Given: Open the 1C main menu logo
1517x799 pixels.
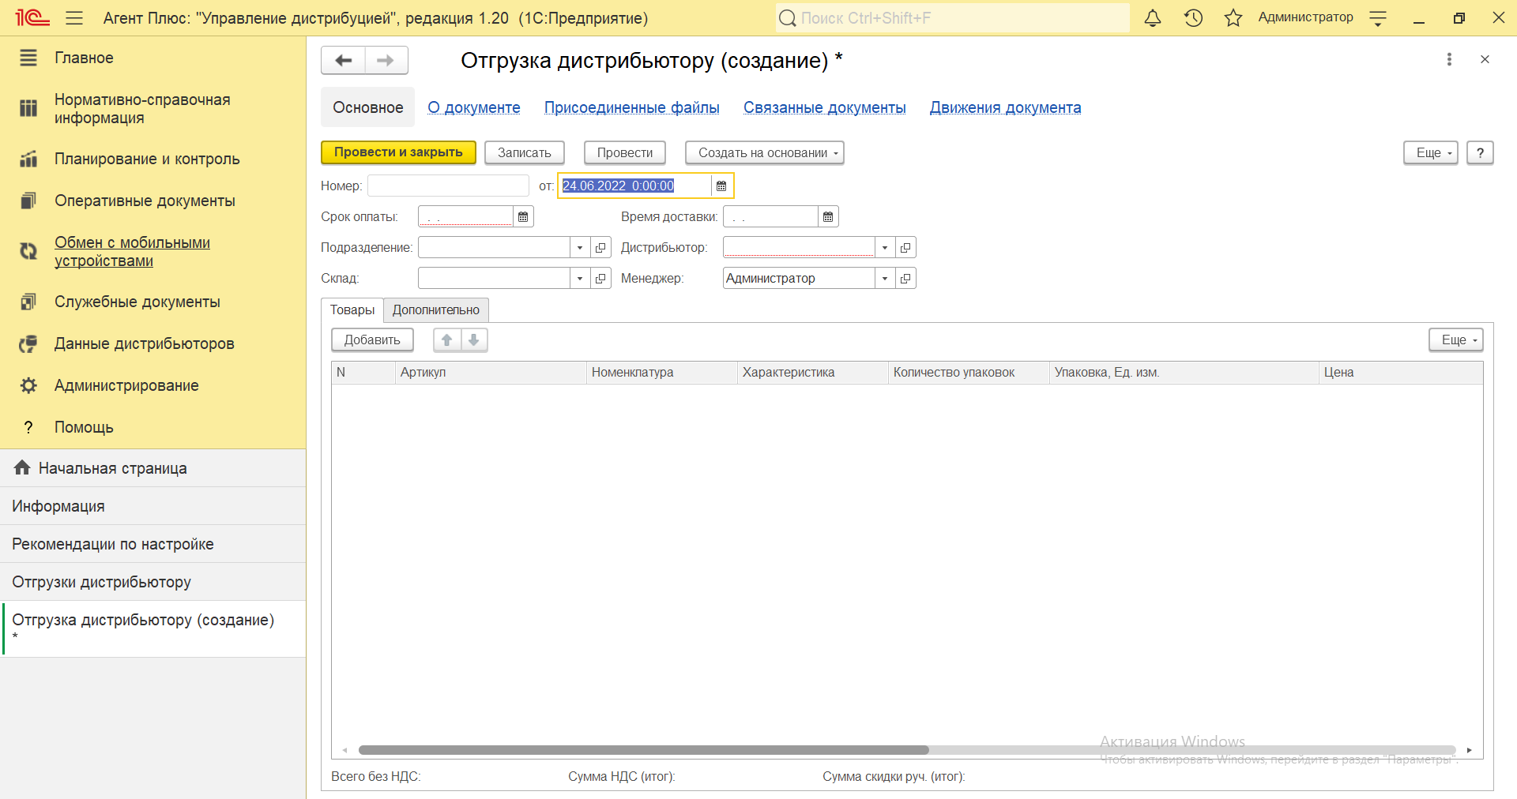Looking at the screenshot, I should pyautogui.click(x=32, y=17).
